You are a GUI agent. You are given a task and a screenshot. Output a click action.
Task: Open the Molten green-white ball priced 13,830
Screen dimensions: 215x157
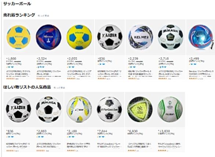tap(170, 109)
